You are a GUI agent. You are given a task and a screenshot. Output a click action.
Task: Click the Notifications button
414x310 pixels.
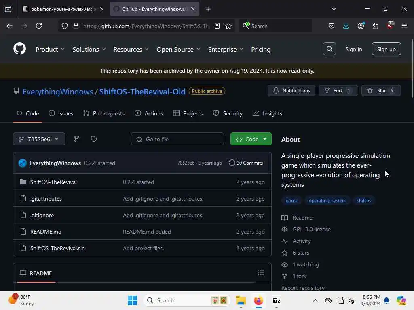[x=291, y=90]
